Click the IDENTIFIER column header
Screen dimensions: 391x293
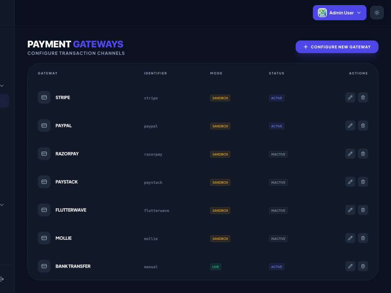pyautogui.click(x=155, y=73)
